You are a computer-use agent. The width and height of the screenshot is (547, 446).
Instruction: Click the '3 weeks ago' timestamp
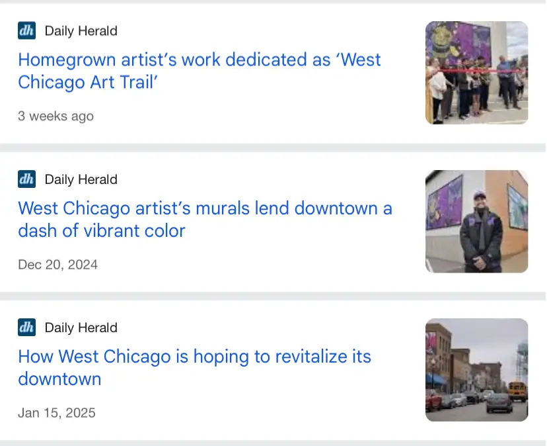pyautogui.click(x=55, y=116)
